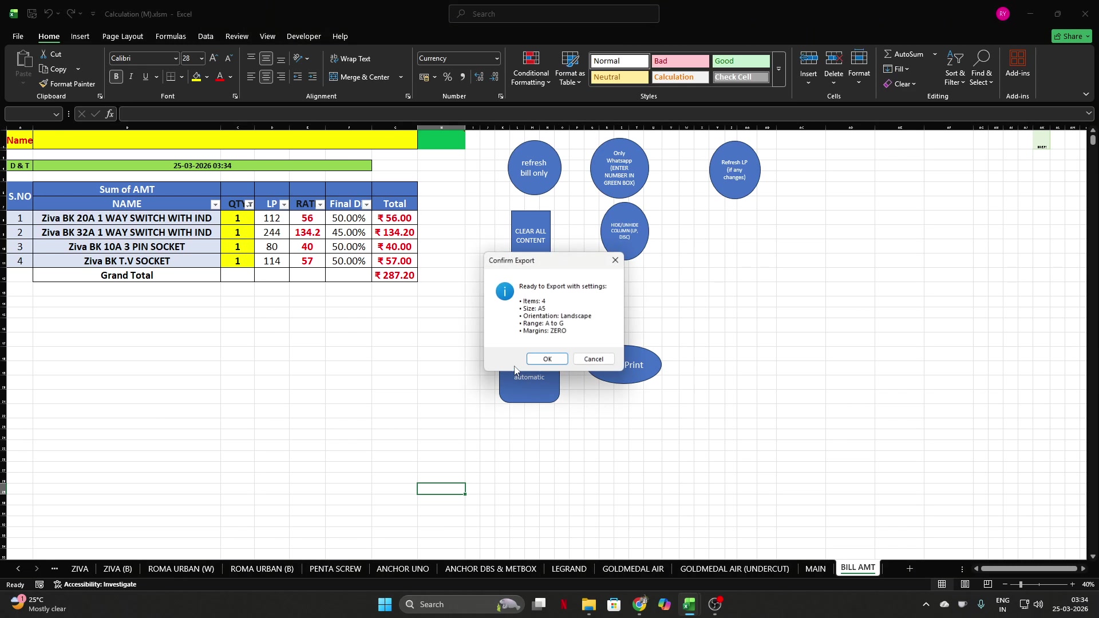Click the Italic formatting icon

131,77
